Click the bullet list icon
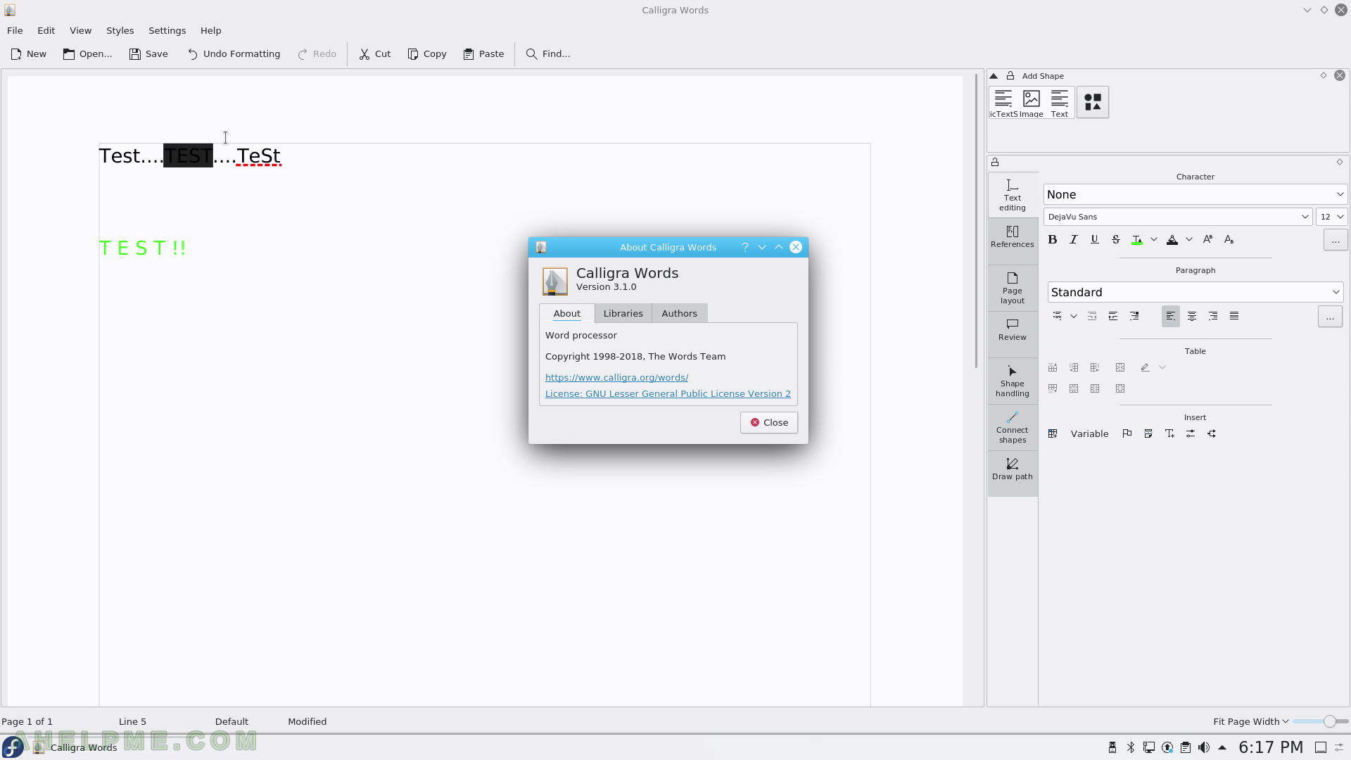 pos(1057,316)
